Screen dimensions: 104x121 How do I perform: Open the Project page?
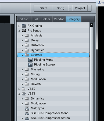(80, 8)
